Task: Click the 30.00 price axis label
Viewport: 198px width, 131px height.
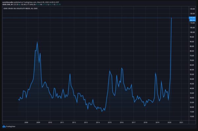Action: tap(192, 98)
